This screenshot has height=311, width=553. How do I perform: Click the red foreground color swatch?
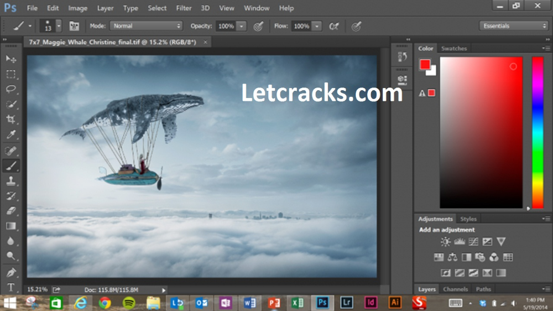[425, 64]
